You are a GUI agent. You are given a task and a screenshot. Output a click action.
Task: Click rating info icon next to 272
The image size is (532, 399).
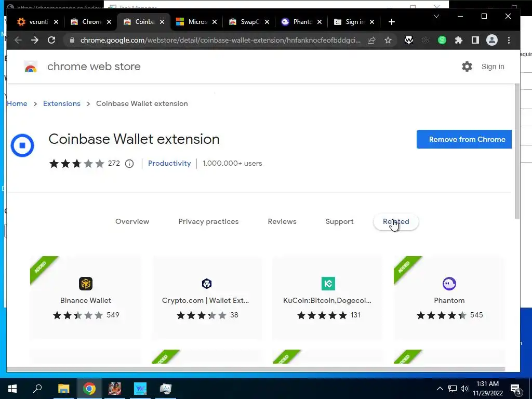(x=129, y=164)
